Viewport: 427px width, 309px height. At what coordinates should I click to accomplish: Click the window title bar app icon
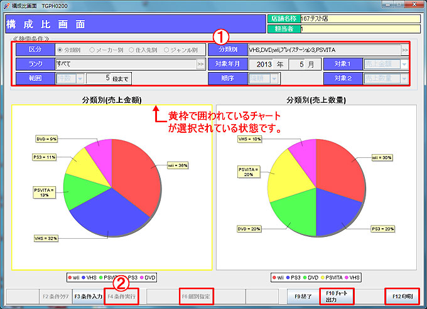pyautogui.click(x=6, y=6)
